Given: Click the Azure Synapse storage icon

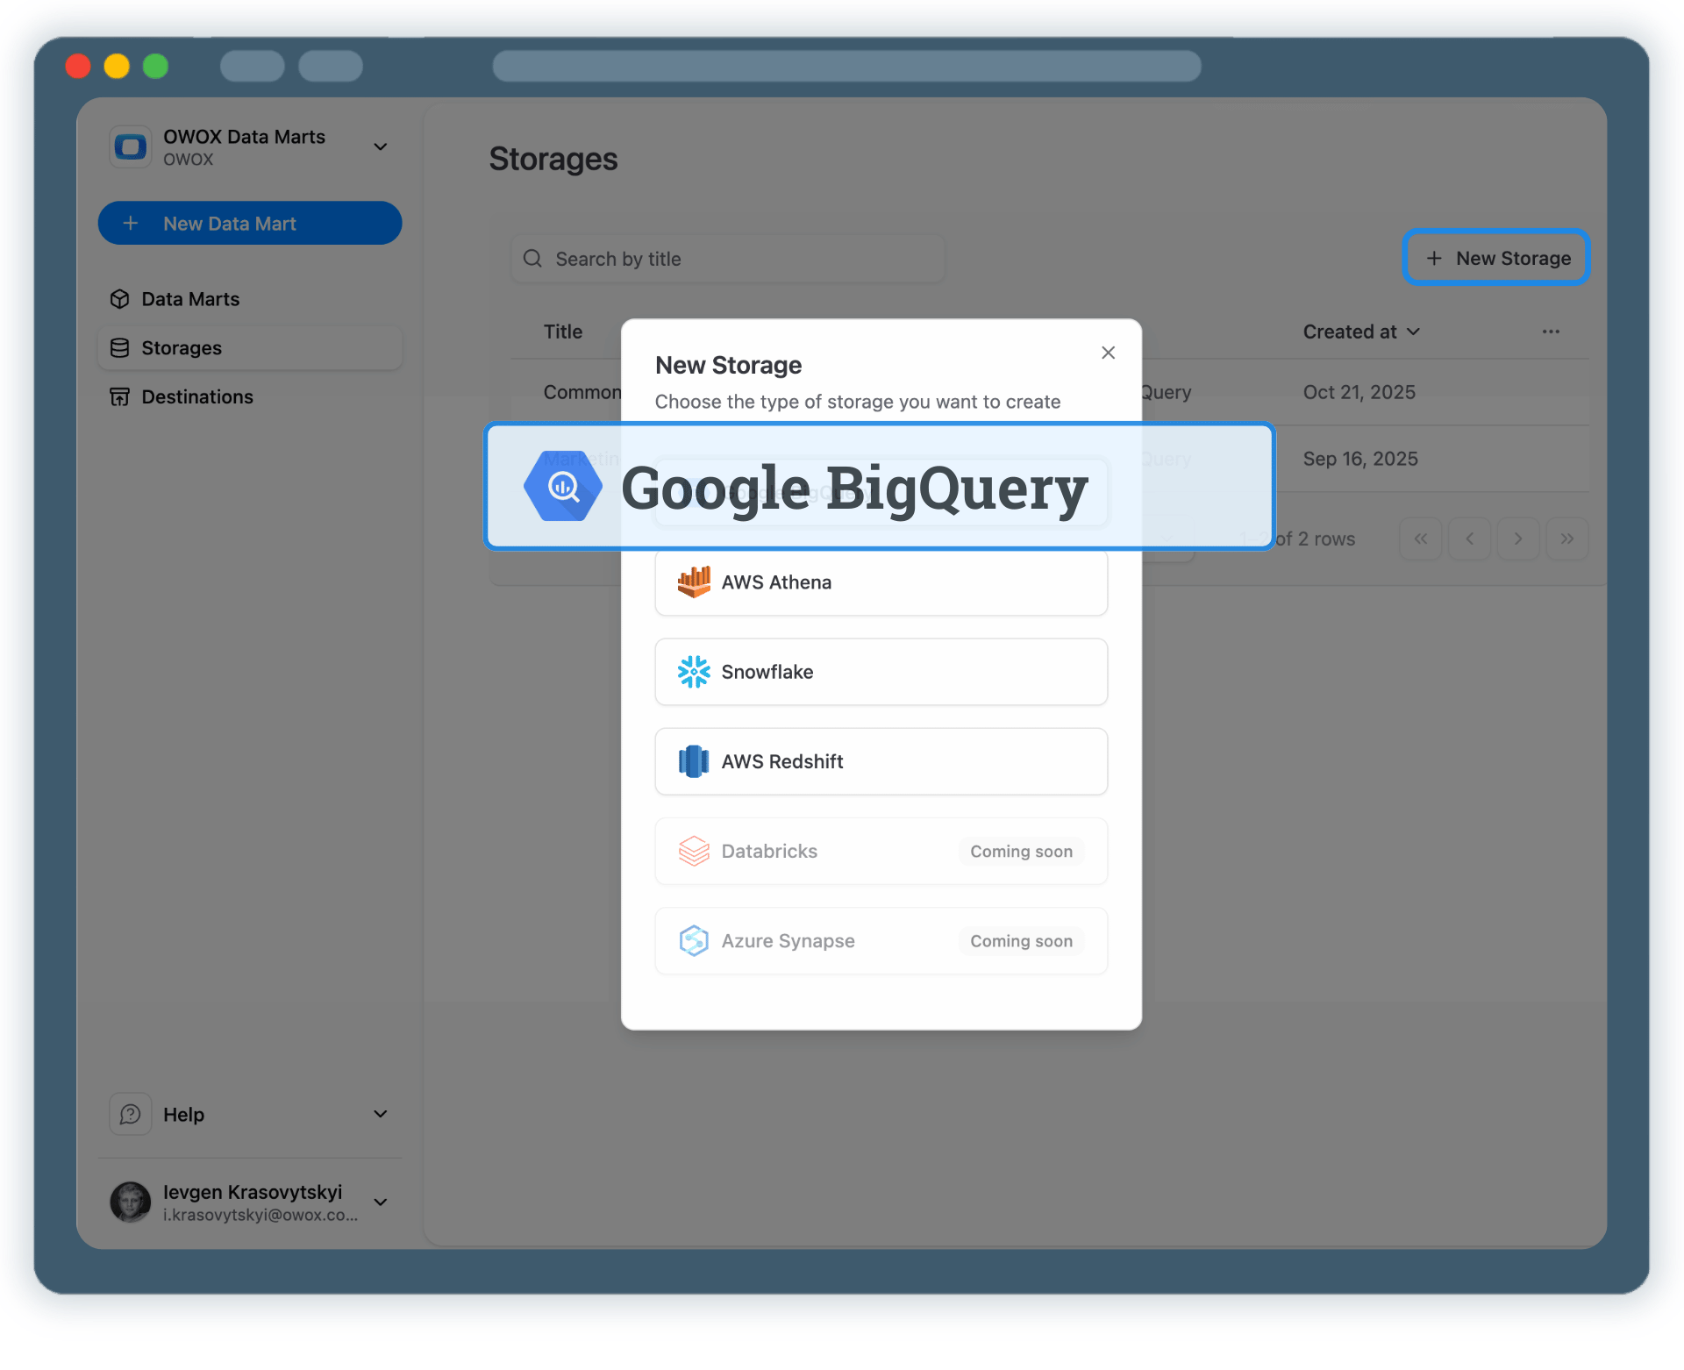Looking at the screenshot, I should pos(693,939).
